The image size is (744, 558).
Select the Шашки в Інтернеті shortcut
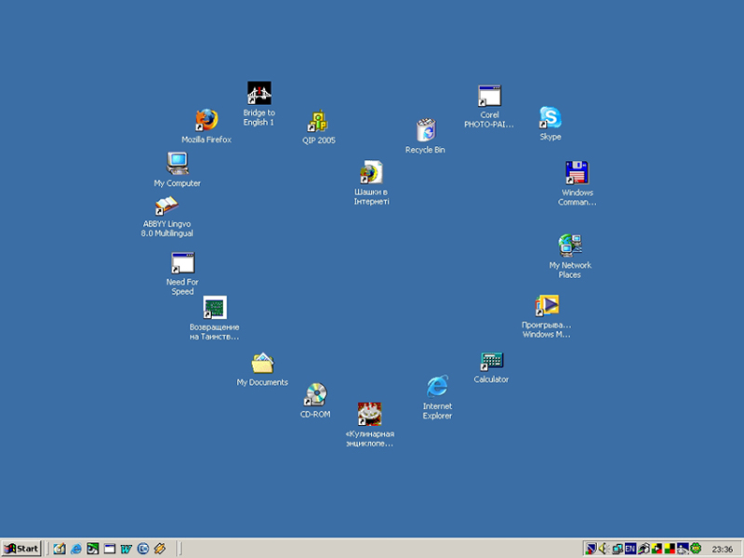point(371,182)
